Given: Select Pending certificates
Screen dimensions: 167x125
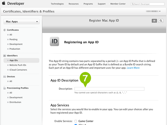Looking at the screenshot, I should click(x=14, y=39).
